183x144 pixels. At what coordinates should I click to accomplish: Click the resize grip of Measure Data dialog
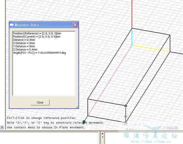77,107
